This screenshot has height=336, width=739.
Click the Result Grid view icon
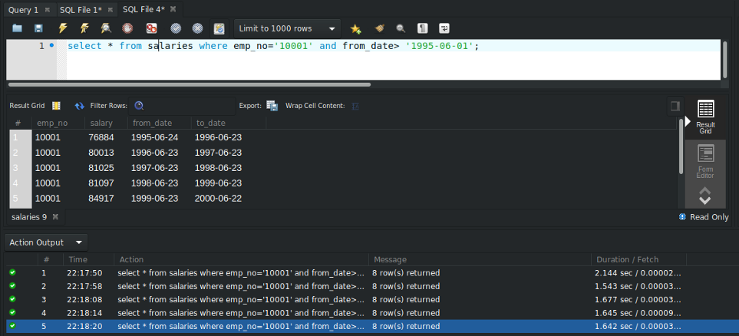click(x=56, y=106)
